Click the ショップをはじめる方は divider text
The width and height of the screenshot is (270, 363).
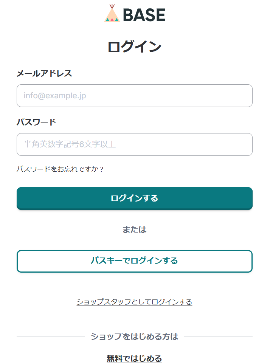(135, 337)
